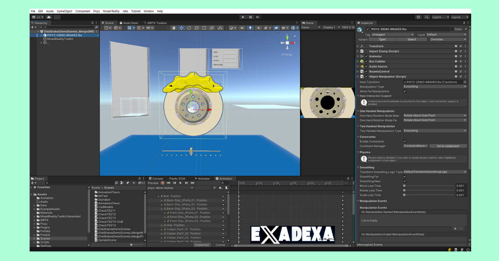
Task: Start animation recording in the Animation panel
Action: (x=163, y=183)
